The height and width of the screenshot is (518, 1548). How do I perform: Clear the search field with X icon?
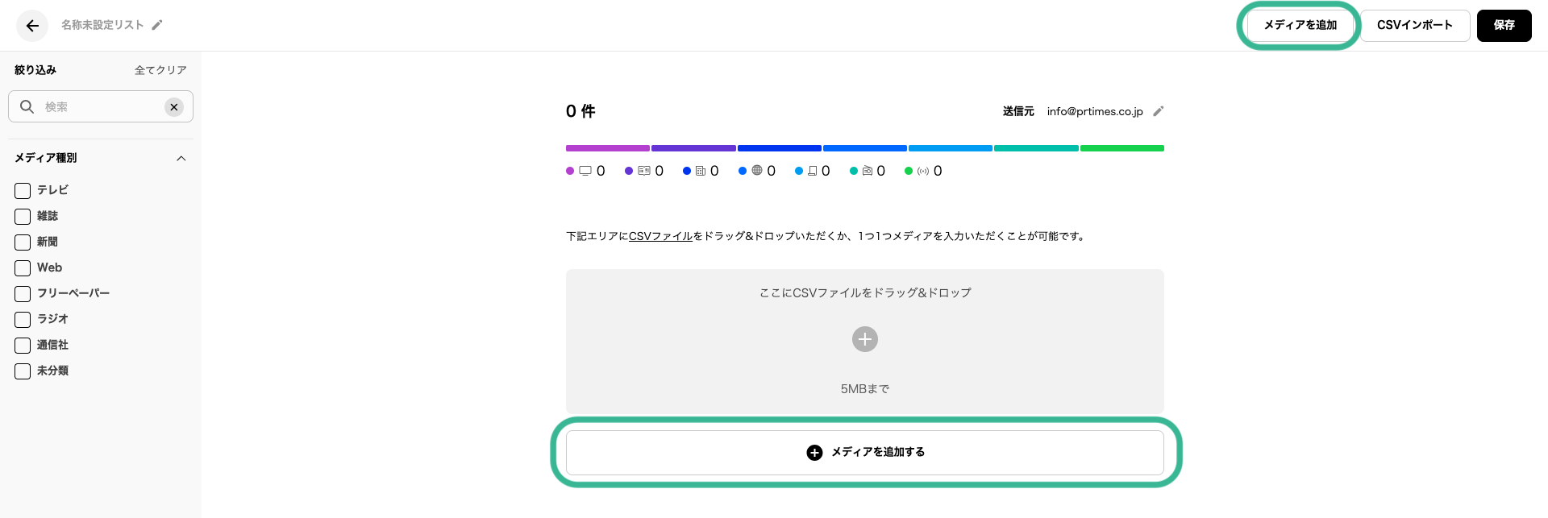[174, 107]
